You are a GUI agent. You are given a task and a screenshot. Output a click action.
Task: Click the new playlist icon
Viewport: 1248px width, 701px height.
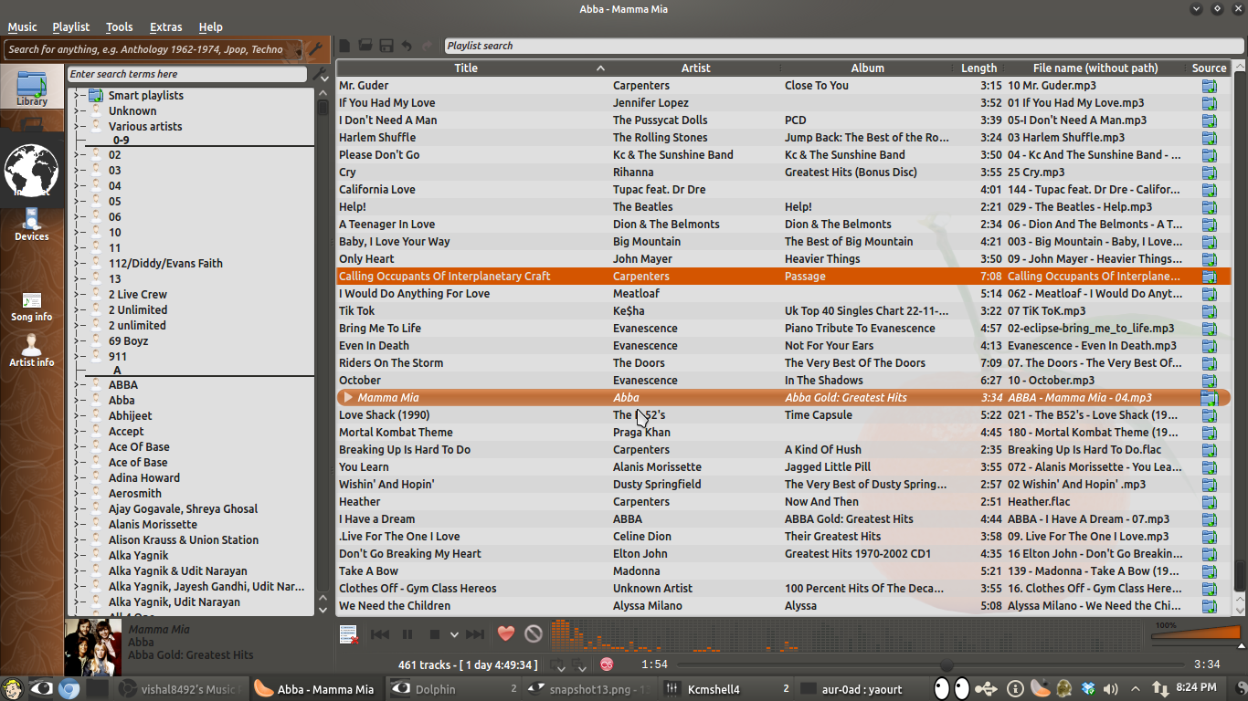tap(344, 46)
